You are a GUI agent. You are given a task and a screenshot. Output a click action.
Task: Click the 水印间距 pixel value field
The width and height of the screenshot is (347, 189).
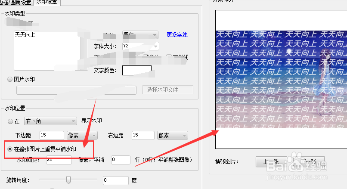(59, 160)
